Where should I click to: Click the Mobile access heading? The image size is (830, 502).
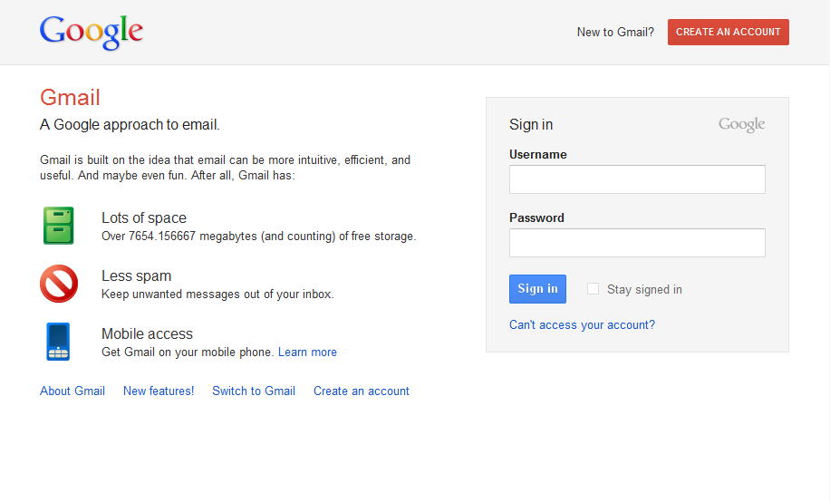147,333
